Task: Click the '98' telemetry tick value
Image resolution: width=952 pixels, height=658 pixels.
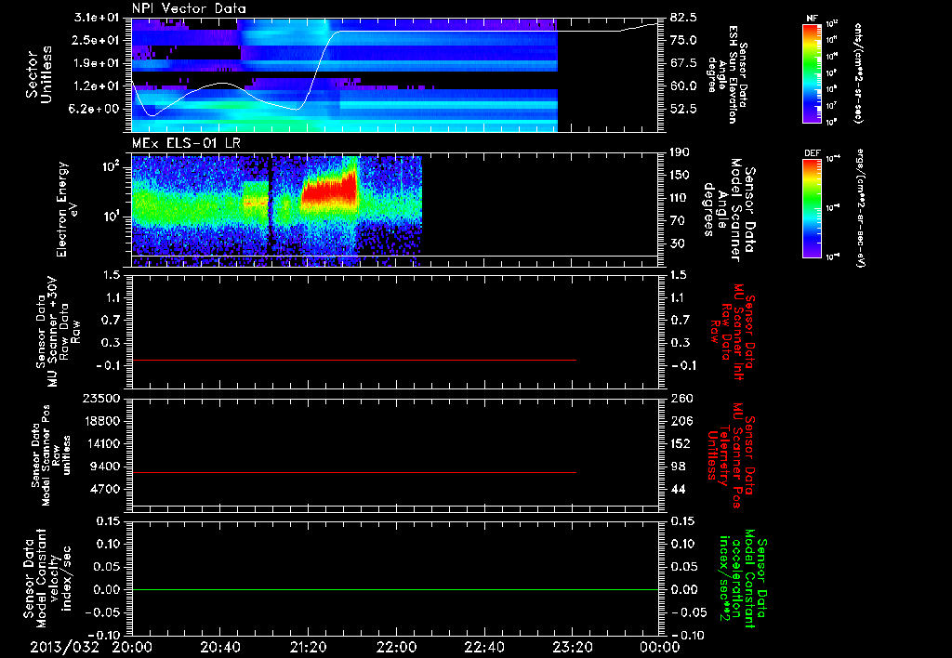Action: 677,467
